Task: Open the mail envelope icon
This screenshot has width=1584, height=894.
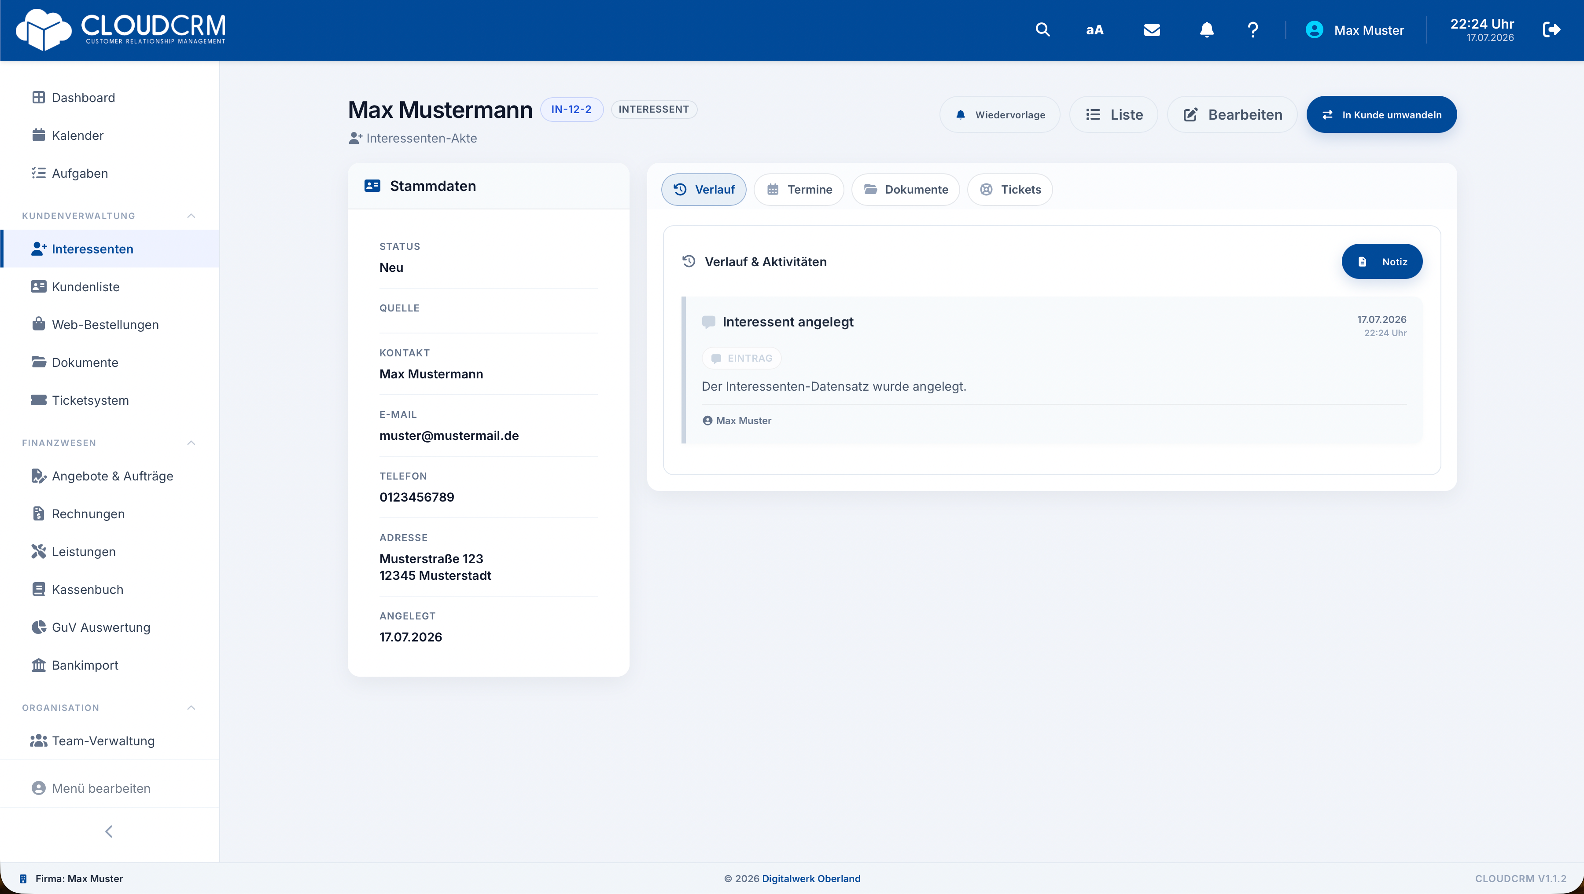Action: pyautogui.click(x=1152, y=29)
